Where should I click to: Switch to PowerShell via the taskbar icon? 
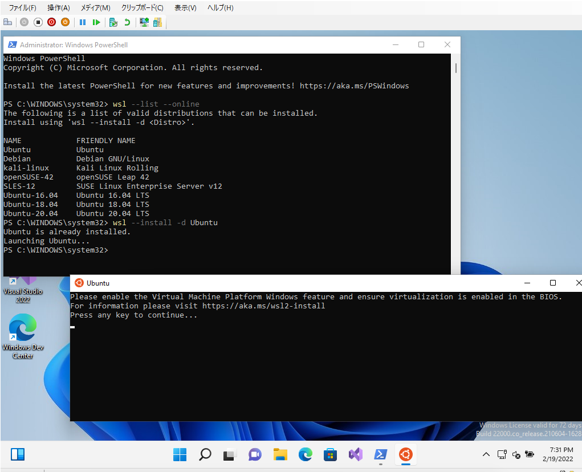380,454
